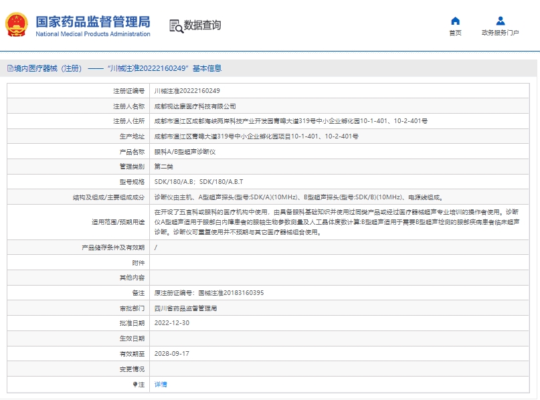The image size is (540, 400).
Task: Click the 首页 label
Action: click(455, 33)
